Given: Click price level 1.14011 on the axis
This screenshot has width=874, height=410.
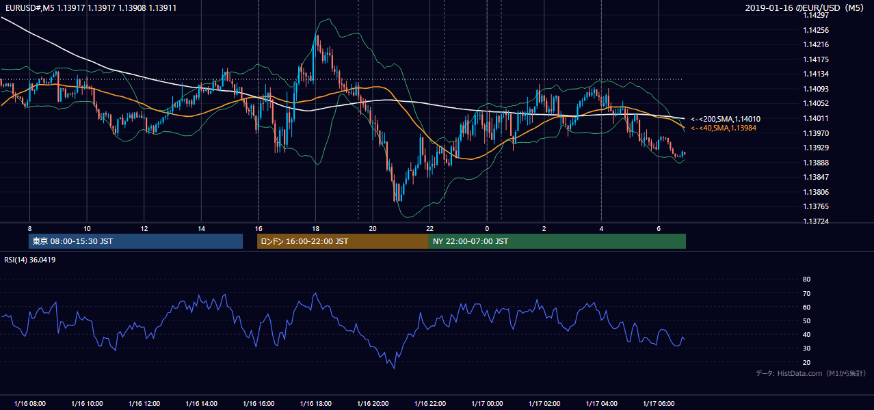Looking at the screenshot, I should coord(815,118).
